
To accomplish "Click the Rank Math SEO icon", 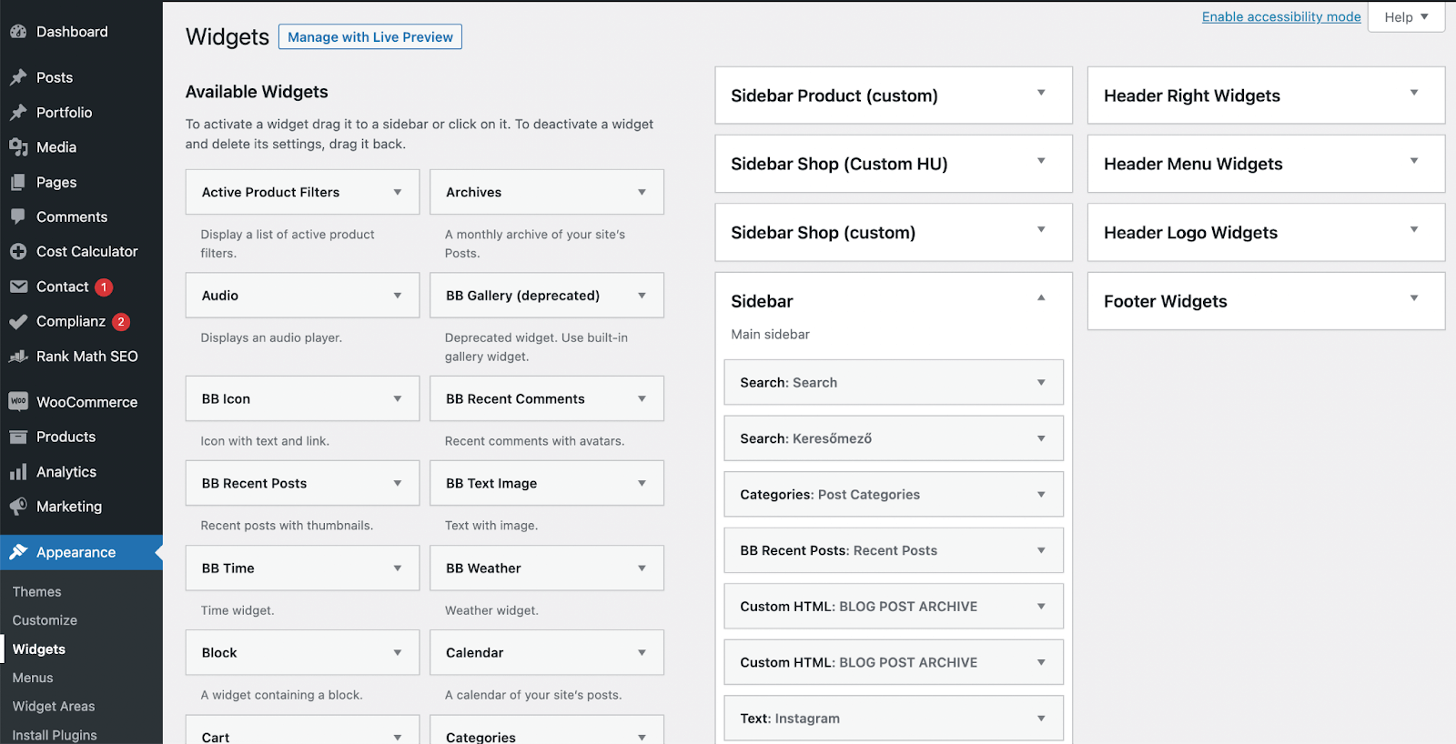I will pyautogui.click(x=18, y=357).
